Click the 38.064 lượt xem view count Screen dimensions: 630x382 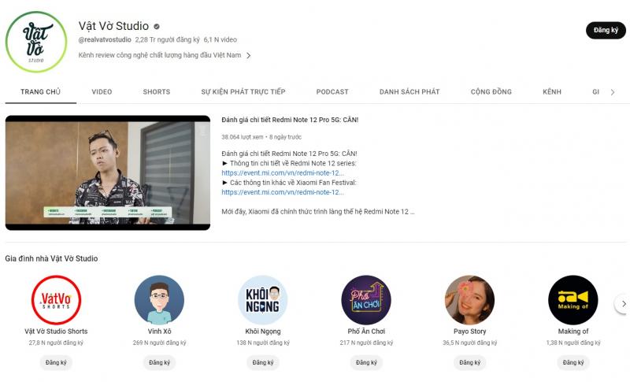243,137
